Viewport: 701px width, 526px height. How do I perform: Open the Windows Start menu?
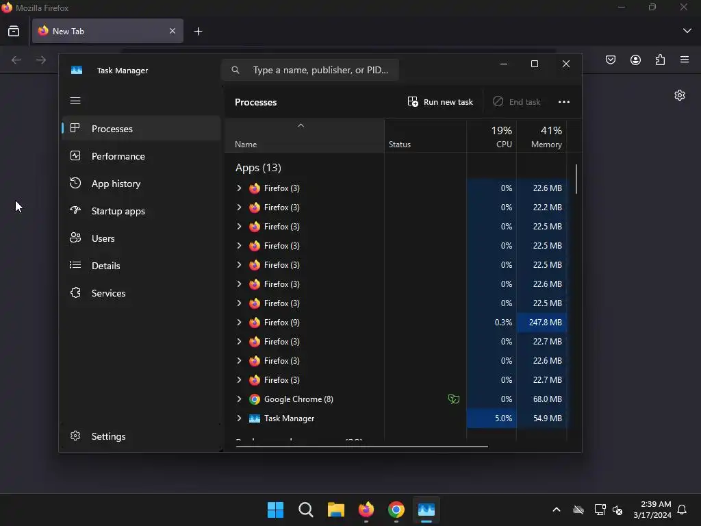pos(275,510)
